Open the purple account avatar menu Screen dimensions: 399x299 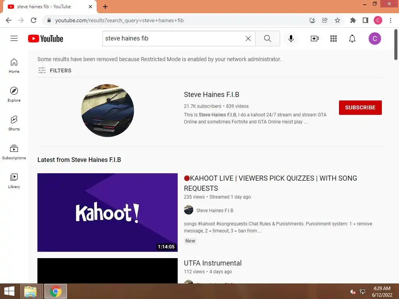click(x=374, y=39)
